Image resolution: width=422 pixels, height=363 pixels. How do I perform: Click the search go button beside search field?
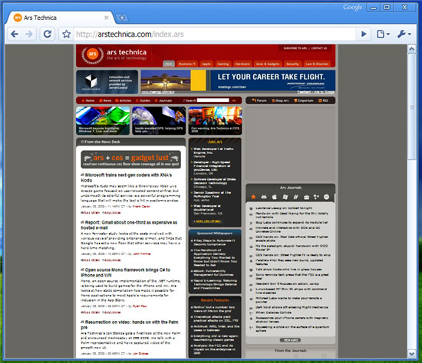(234, 100)
